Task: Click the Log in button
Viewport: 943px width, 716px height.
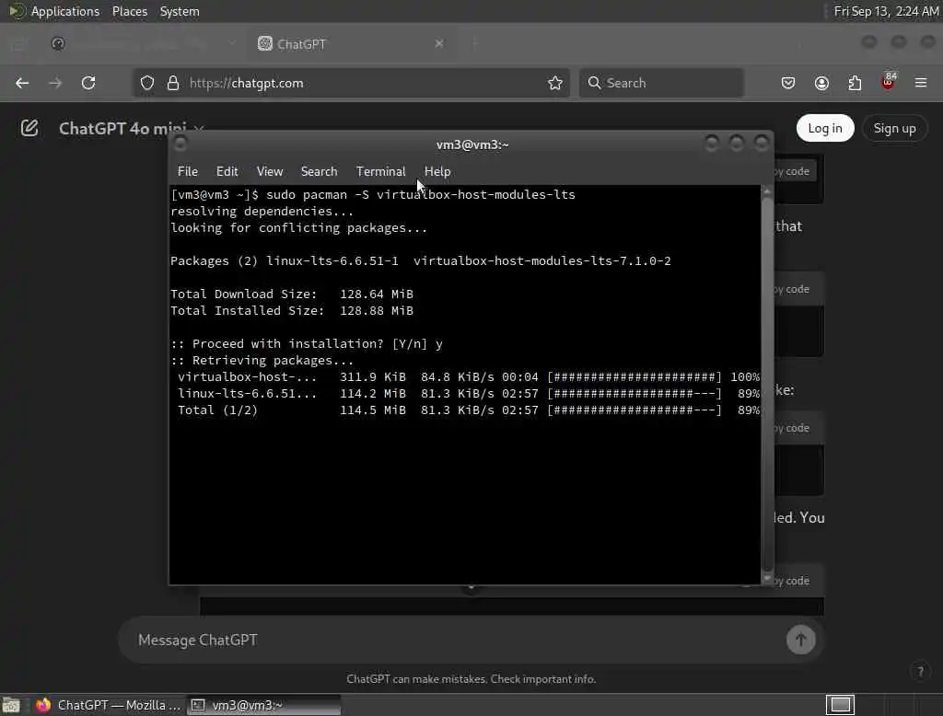Action: 824,128
